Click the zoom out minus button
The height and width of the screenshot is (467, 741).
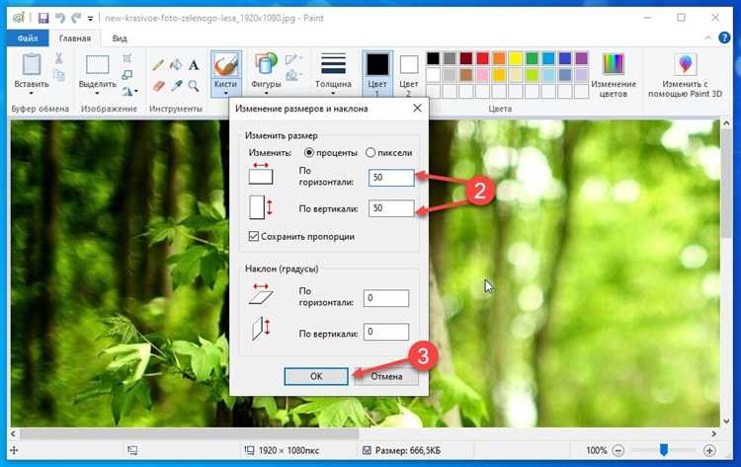pos(618,450)
